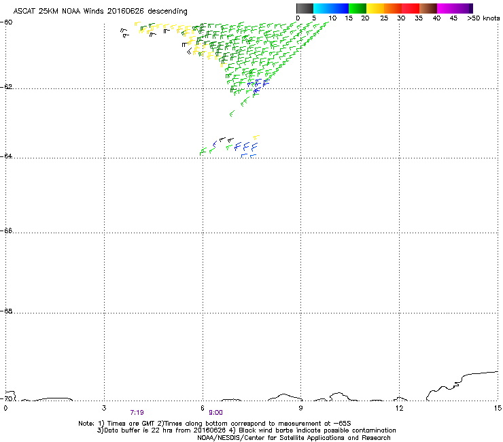The height and width of the screenshot is (442, 503).
Task: Click the lone green wind barb below the -62 swath
Action: 232,114
